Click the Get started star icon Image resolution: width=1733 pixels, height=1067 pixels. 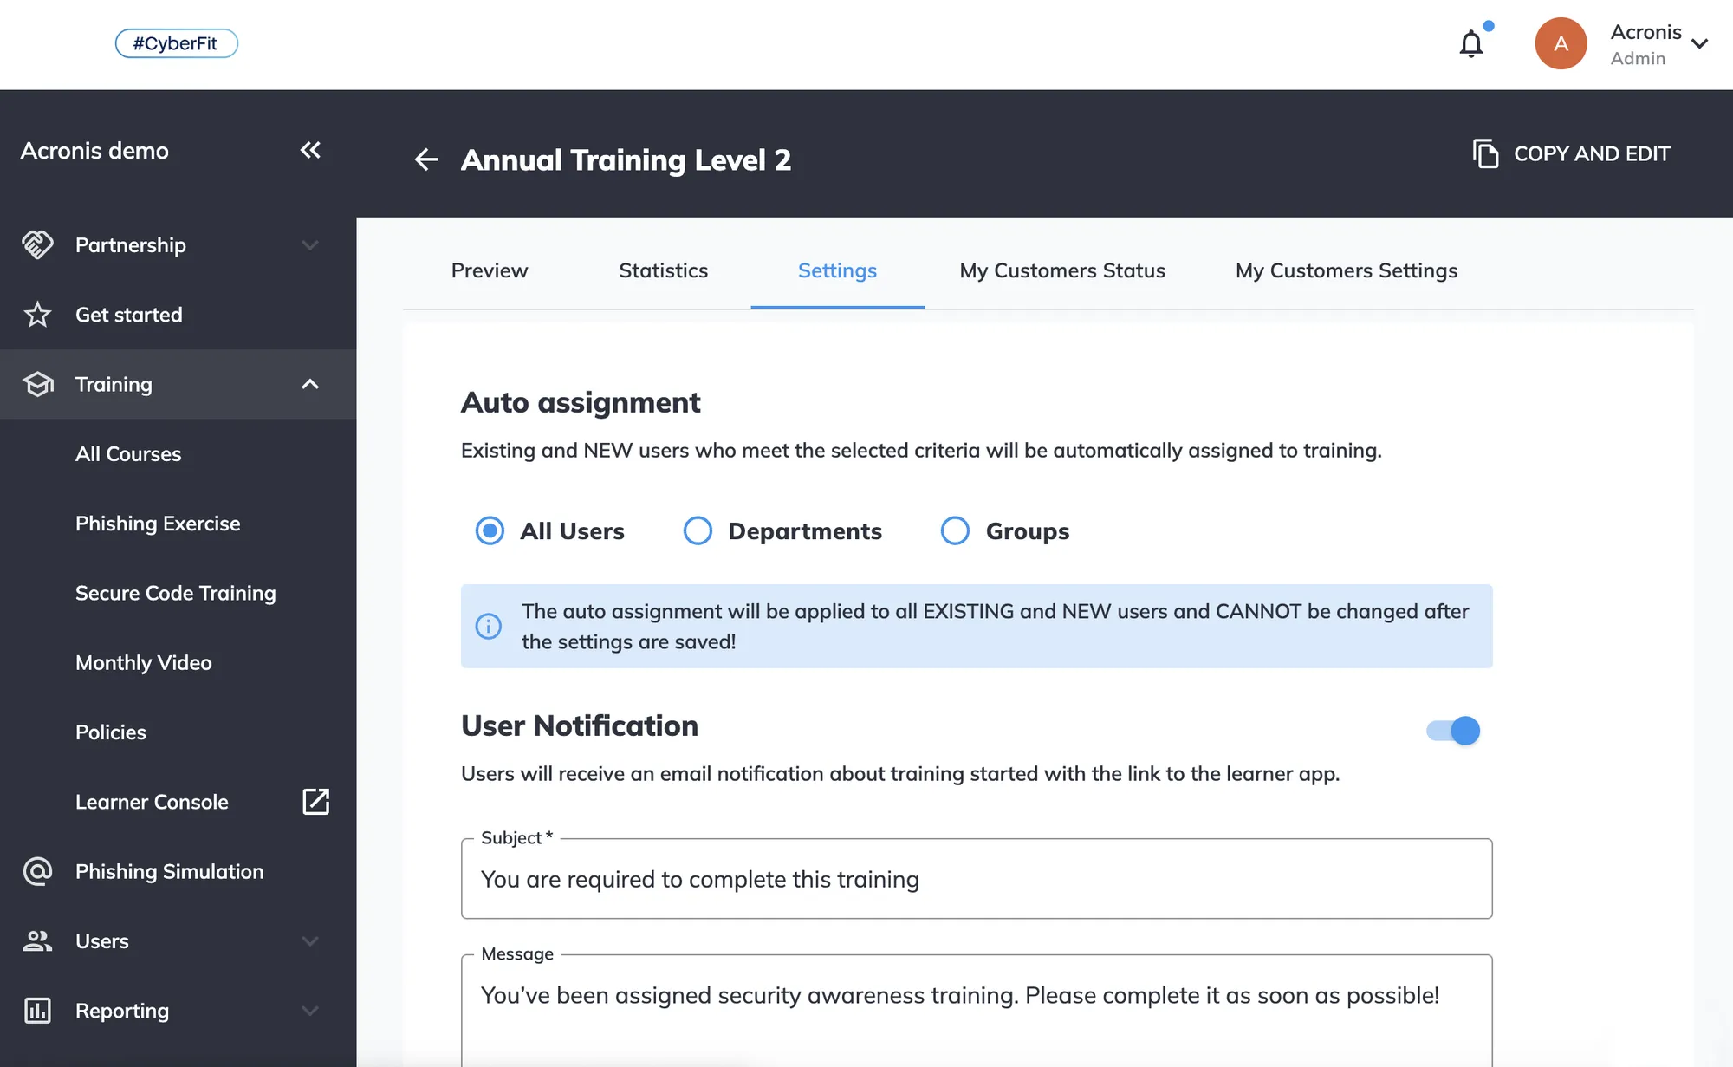[37, 315]
